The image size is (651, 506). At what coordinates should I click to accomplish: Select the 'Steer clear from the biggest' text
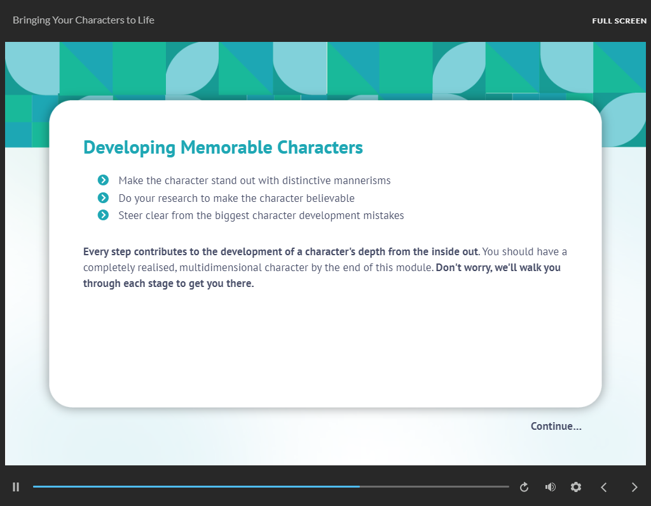[261, 215]
